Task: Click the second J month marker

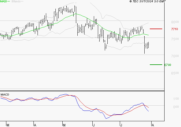Action: pyautogui.click(x=121, y=125)
